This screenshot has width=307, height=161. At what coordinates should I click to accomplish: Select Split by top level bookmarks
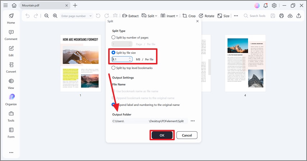click(132, 68)
